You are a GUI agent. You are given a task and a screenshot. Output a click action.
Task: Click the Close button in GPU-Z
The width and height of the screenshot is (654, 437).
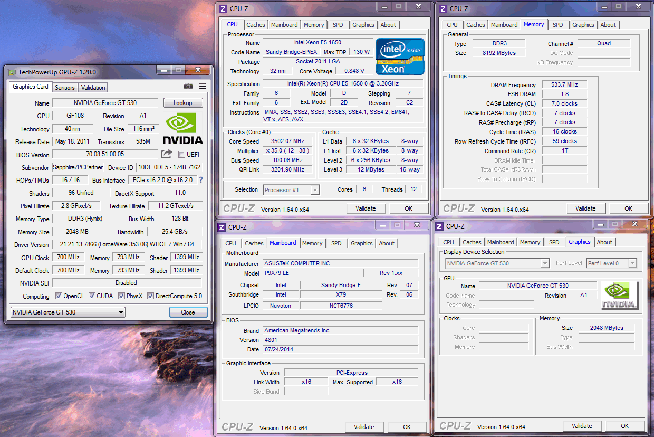click(188, 312)
